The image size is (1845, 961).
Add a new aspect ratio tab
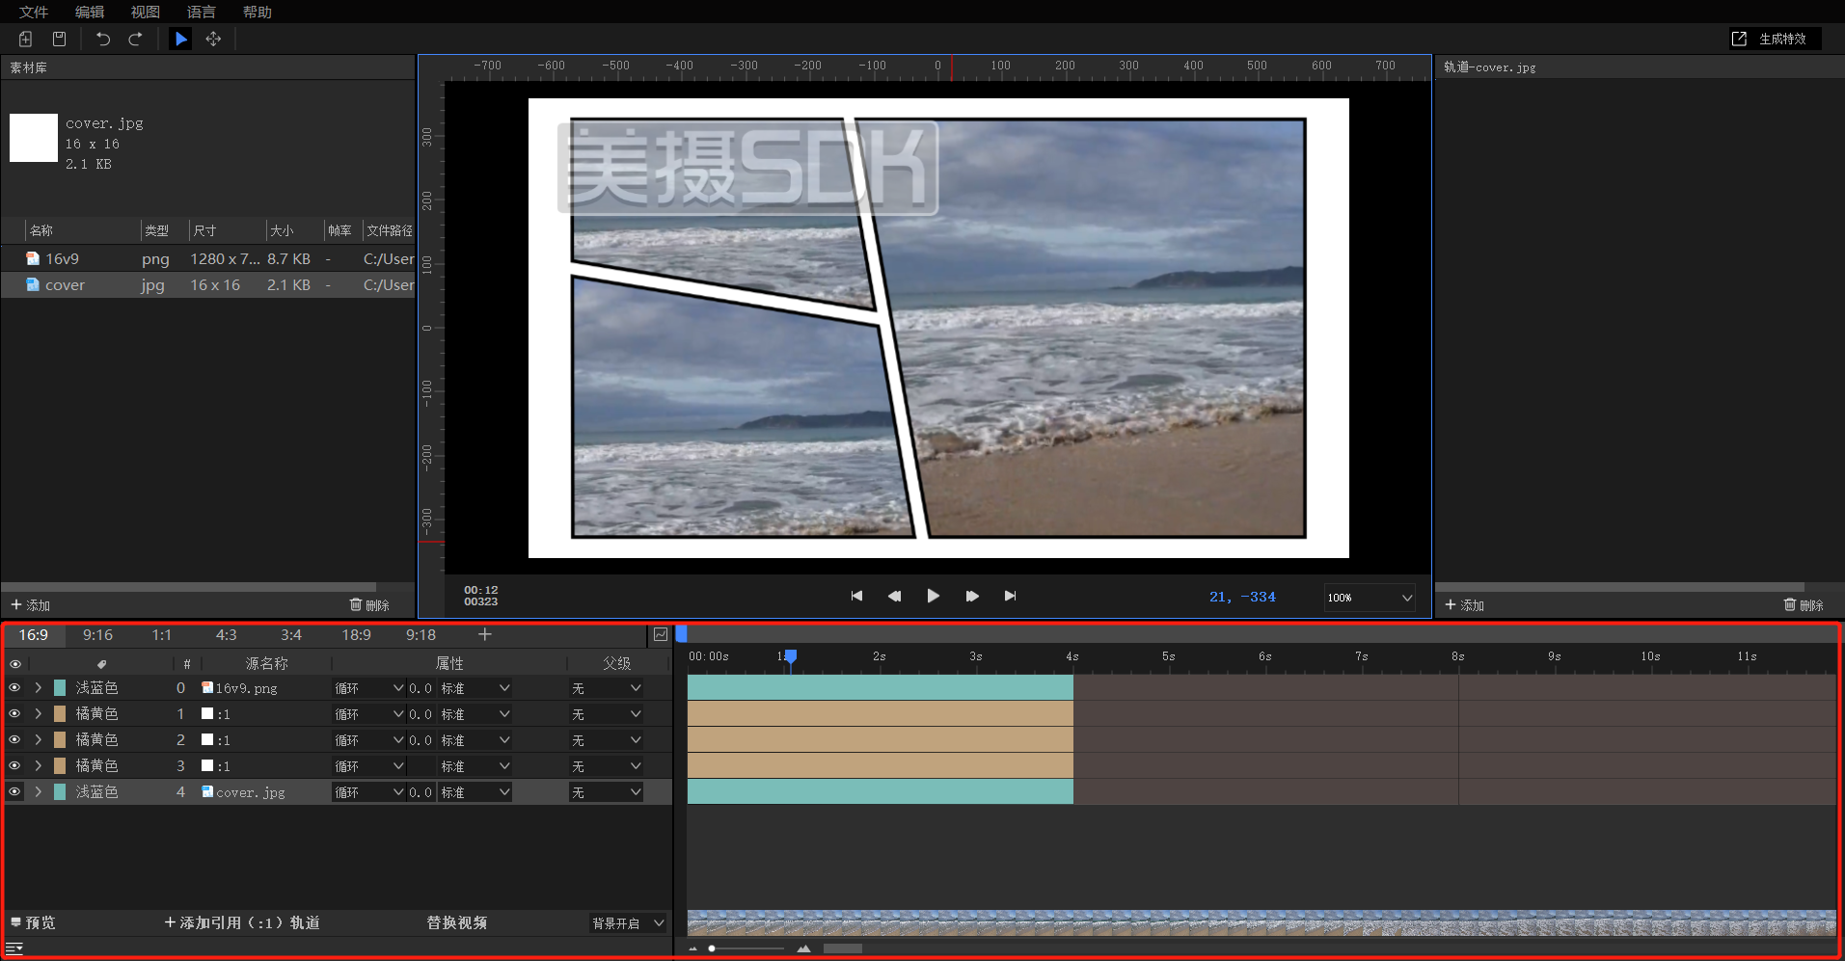pos(485,634)
